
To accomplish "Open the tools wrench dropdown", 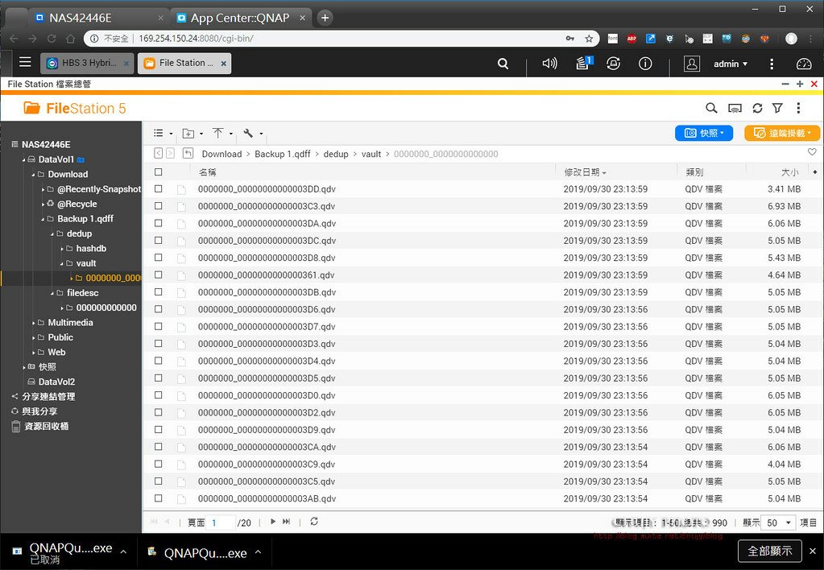I will coord(253,134).
